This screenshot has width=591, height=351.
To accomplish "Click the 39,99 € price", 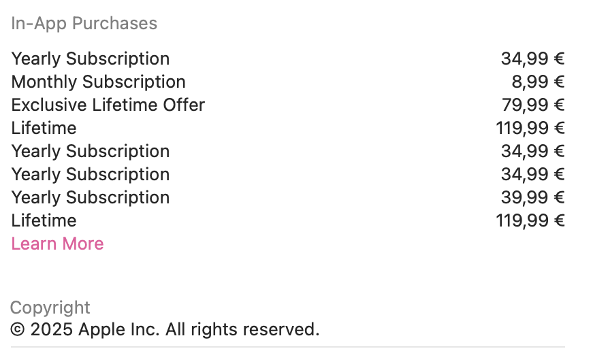I will pyautogui.click(x=532, y=198).
